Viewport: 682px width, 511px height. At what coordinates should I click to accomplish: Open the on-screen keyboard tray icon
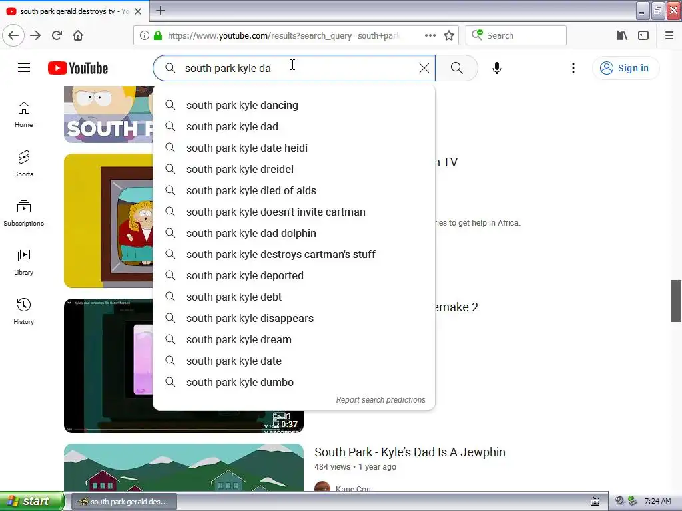pos(595,502)
